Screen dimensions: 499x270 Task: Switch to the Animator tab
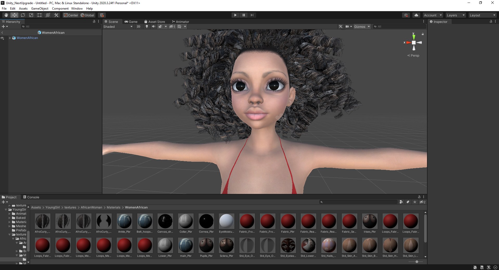180,22
